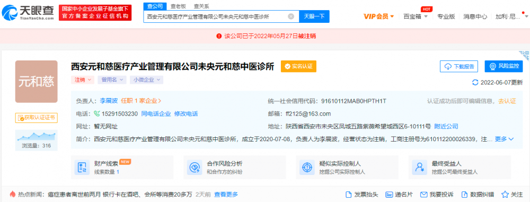530x202 pixels.
Task: Click the 最终受益人 icon
Action: (419, 167)
